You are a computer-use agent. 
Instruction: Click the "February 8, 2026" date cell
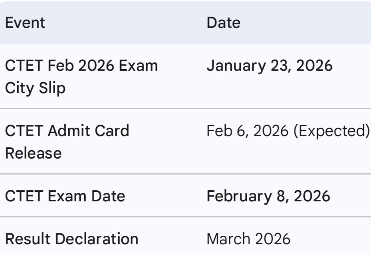[x=268, y=196]
